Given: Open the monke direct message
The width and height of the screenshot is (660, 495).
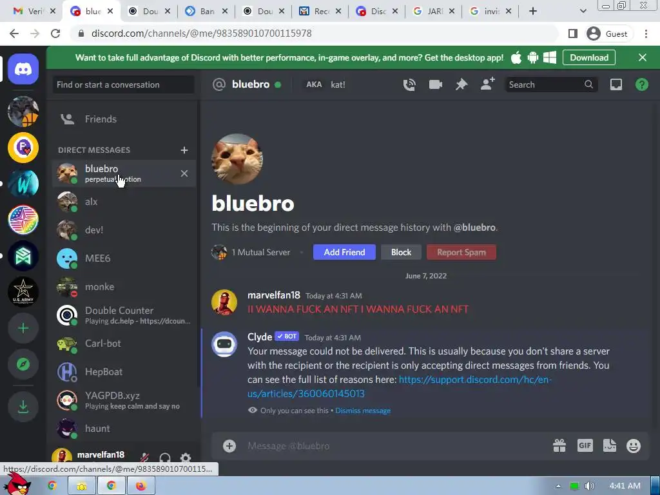Looking at the screenshot, I should (x=124, y=287).
